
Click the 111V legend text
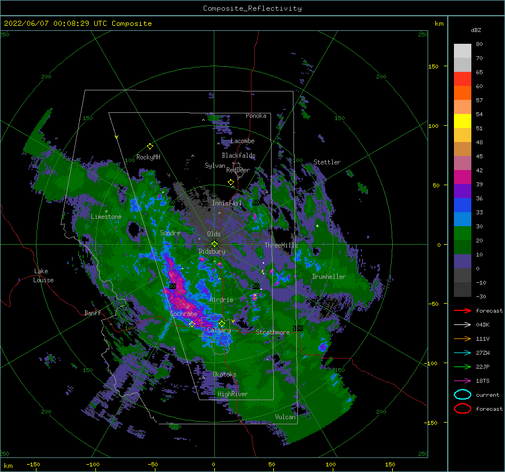tap(483, 338)
